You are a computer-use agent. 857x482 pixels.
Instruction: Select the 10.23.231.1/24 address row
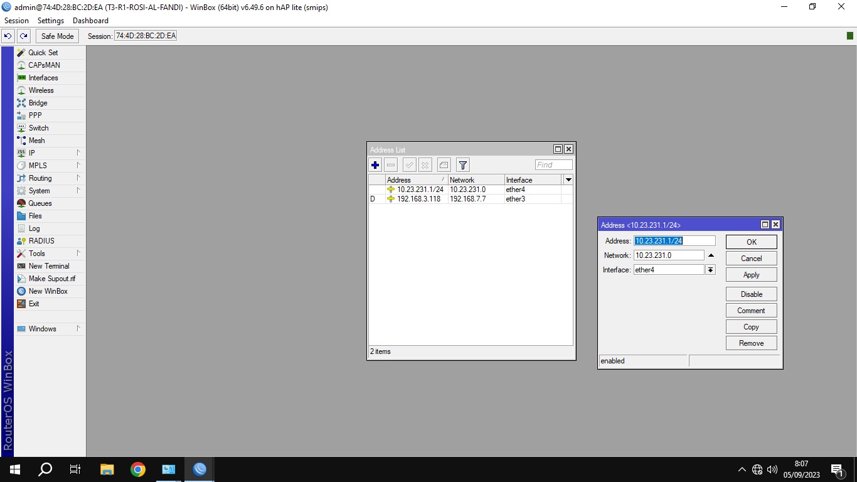[471, 190]
